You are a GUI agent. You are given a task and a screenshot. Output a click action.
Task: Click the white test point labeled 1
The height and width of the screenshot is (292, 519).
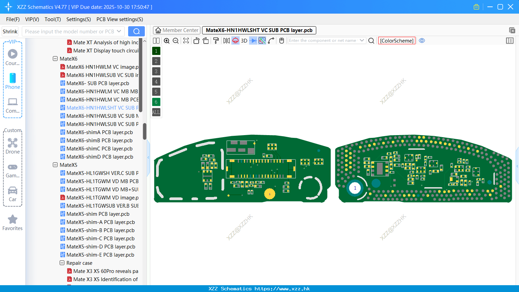tap(355, 188)
